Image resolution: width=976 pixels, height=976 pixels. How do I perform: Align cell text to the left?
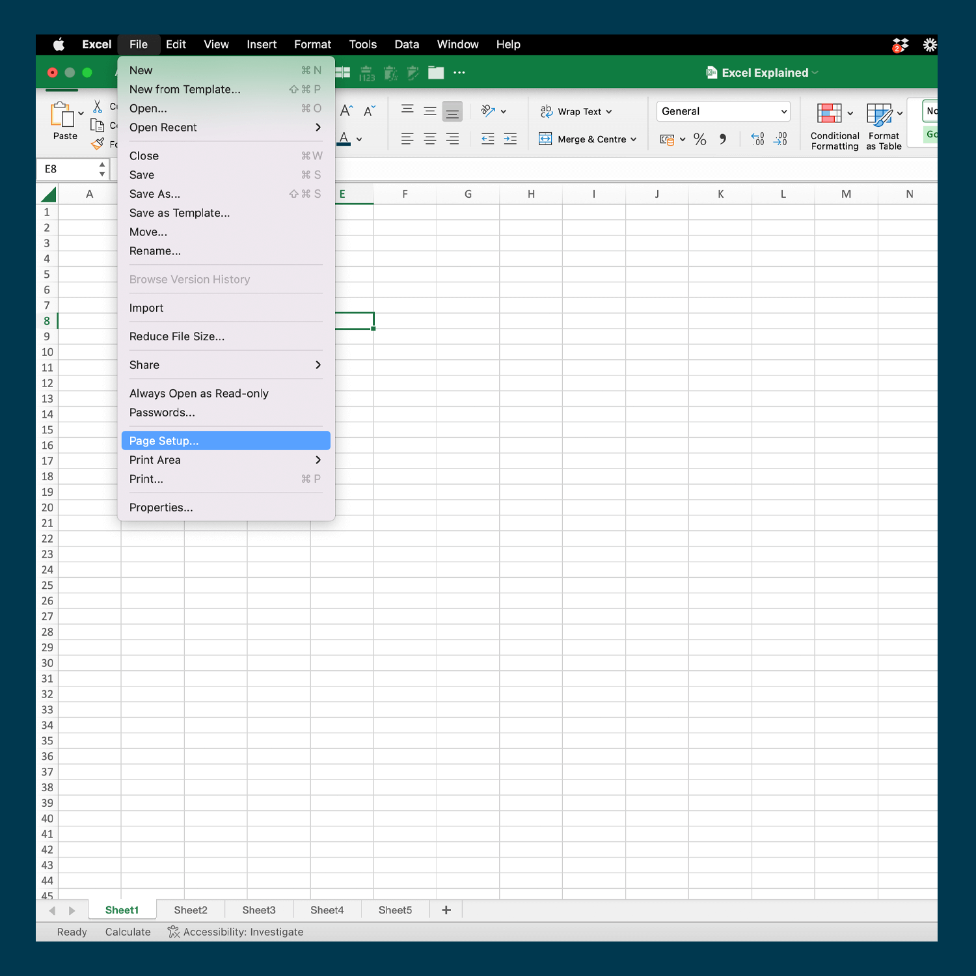point(407,139)
